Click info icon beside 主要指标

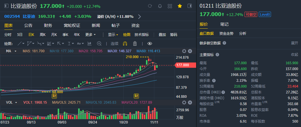217,55
